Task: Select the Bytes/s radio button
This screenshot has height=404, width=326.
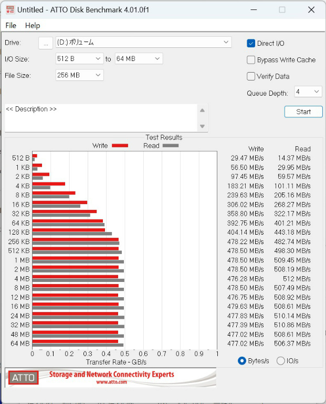Action: tap(242, 361)
